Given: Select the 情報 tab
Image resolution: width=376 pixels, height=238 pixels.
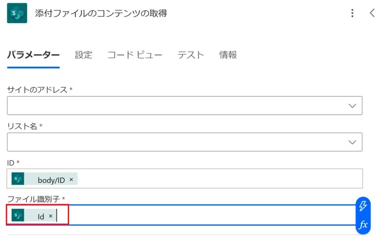Looking at the screenshot, I should (x=228, y=55).
